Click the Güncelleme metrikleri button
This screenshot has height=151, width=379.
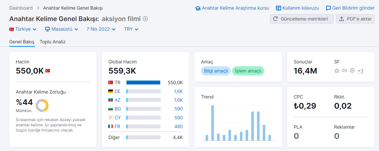point(302,19)
